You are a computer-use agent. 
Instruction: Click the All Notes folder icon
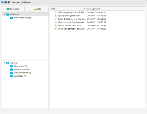pos(8,14)
